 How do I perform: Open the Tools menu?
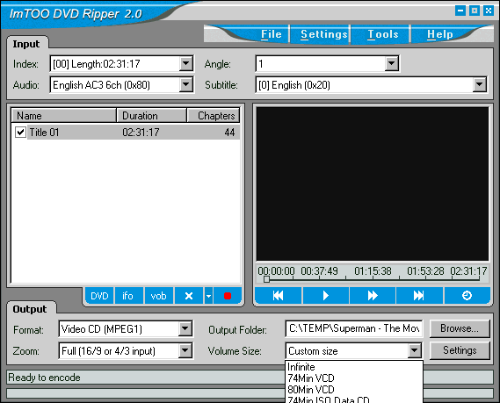click(382, 34)
